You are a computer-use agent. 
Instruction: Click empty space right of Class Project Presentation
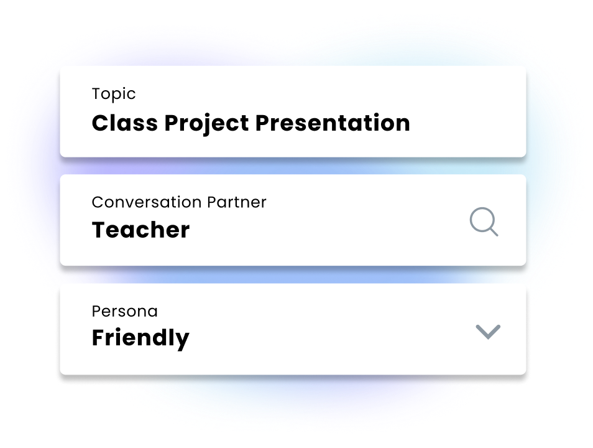tap(466, 123)
